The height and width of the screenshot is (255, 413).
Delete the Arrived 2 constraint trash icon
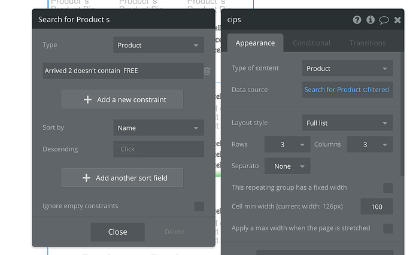pyautogui.click(x=207, y=71)
